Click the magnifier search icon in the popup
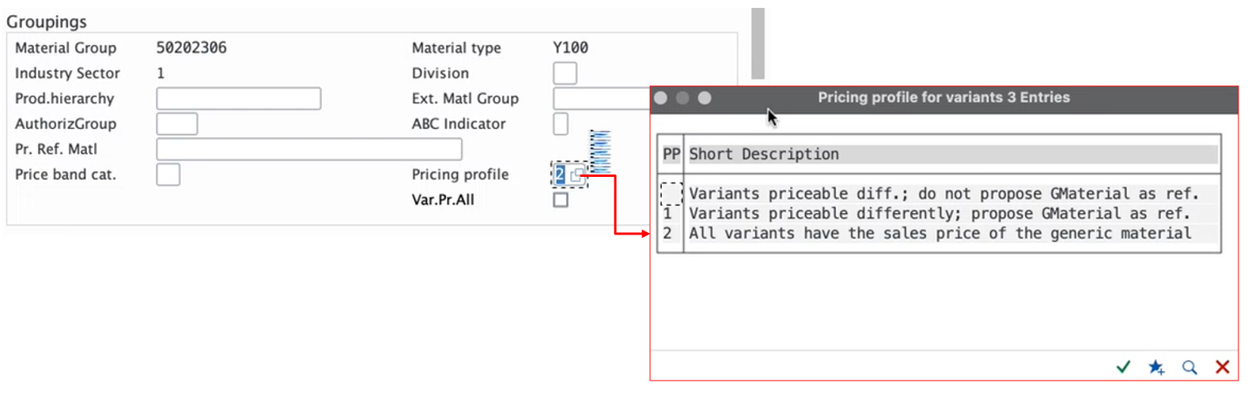The height and width of the screenshot is (394, 1259). [x=1189, y=367]
